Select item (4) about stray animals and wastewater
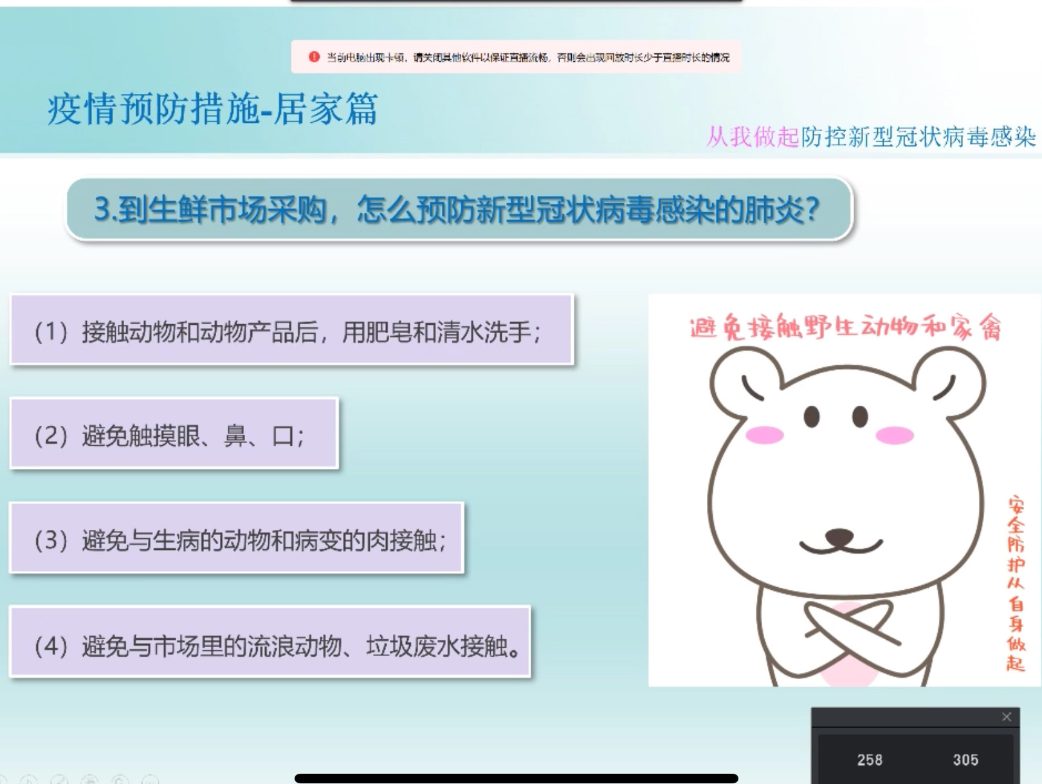The image size is (1042, 784). [x=270, y=643]
